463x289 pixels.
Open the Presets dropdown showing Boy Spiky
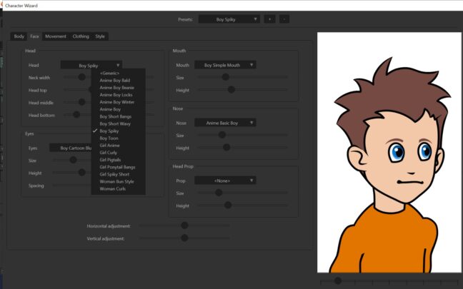coord(227,19)
